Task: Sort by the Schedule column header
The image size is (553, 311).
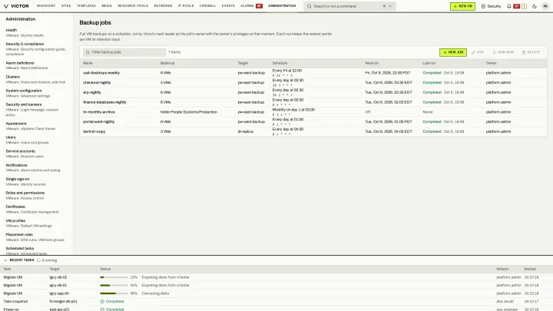Action: [x=280, y=63]
